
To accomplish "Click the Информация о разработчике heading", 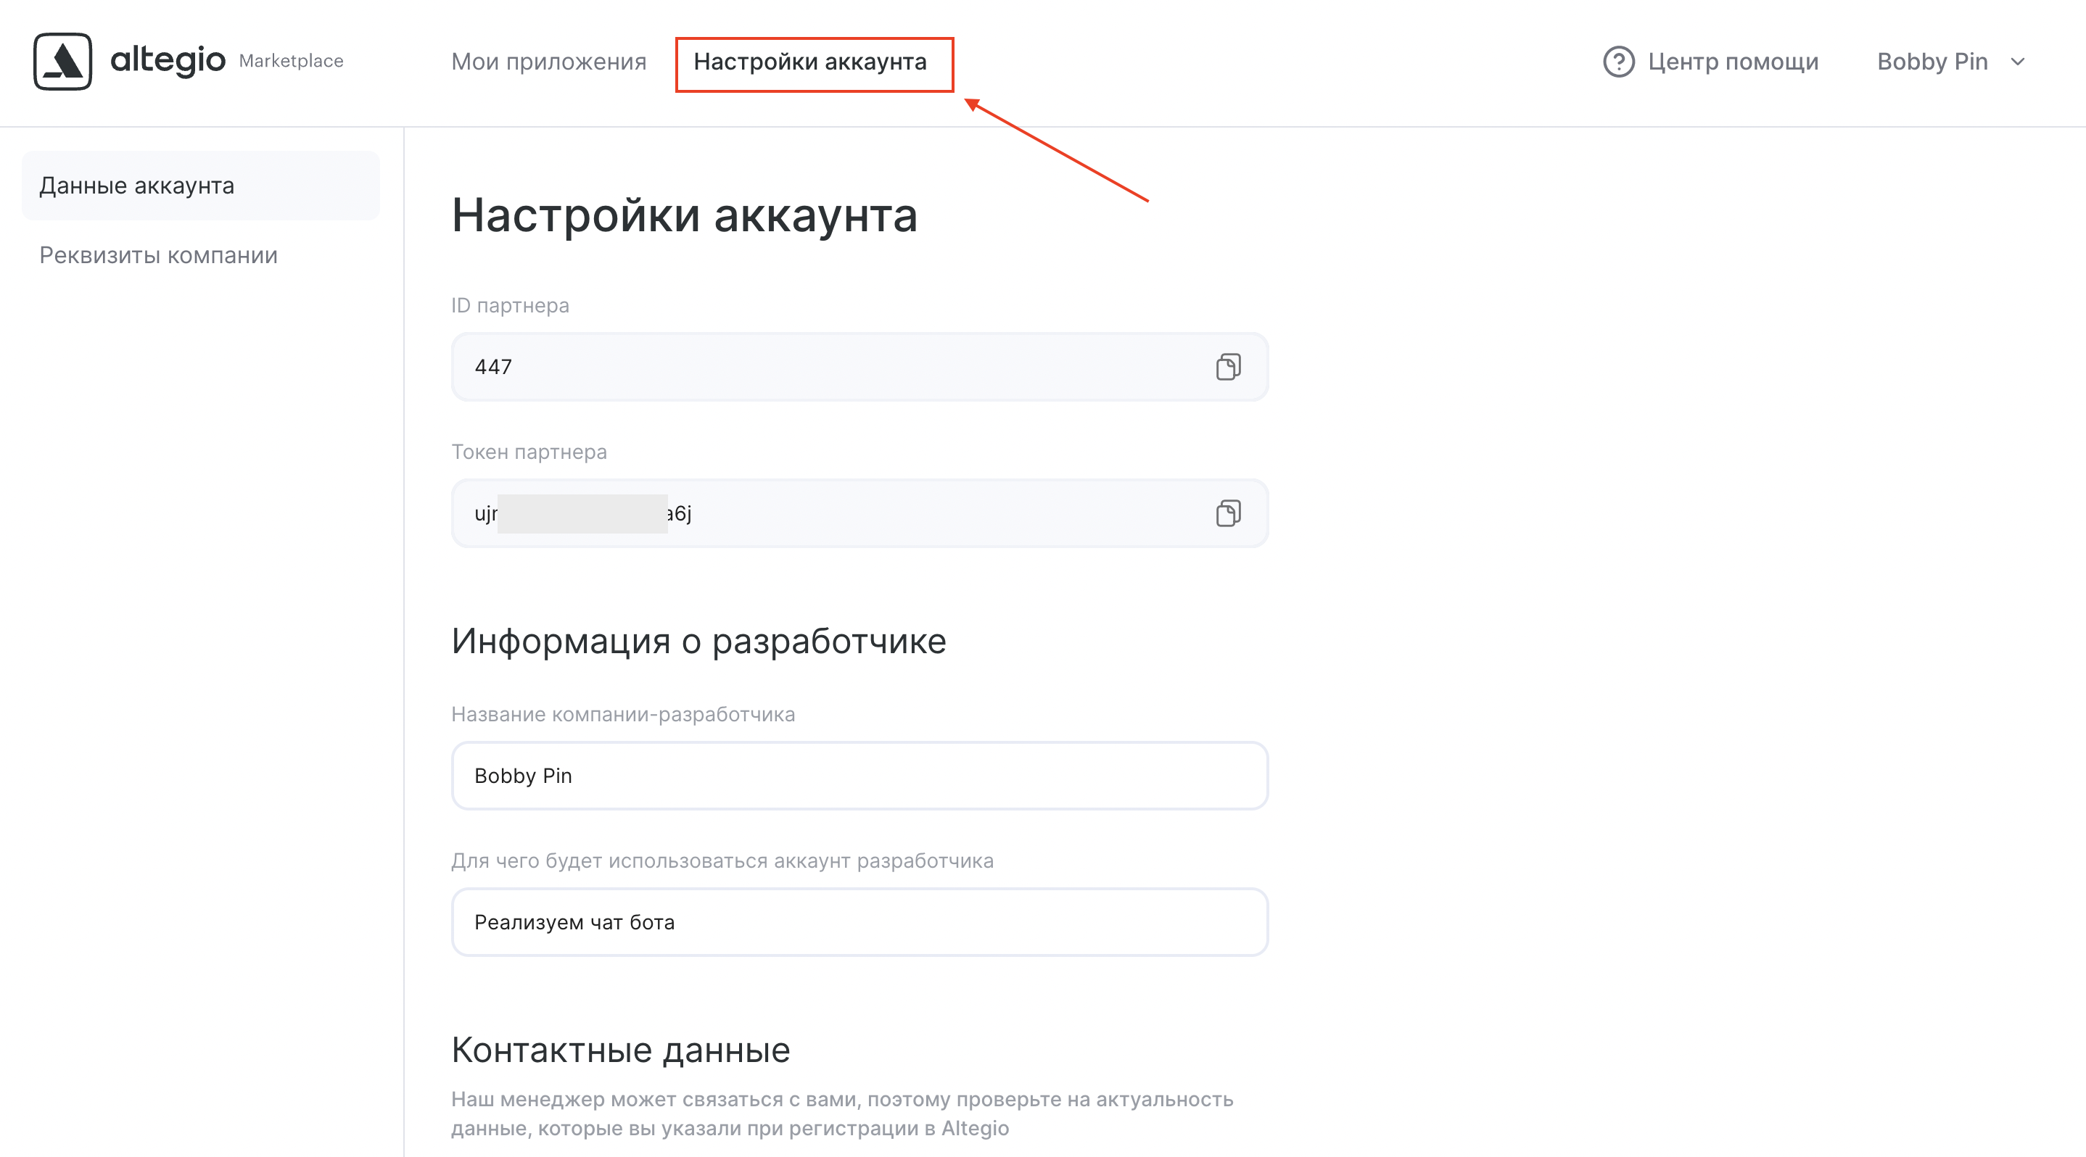I will (698, 641).
